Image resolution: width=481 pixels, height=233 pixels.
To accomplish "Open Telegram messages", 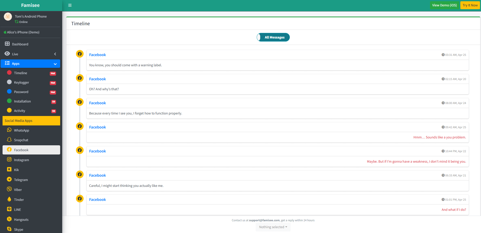I will (x=31, y=180).
